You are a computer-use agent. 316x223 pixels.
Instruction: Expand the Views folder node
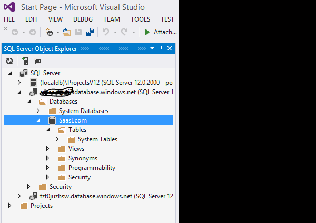(47, 148)
